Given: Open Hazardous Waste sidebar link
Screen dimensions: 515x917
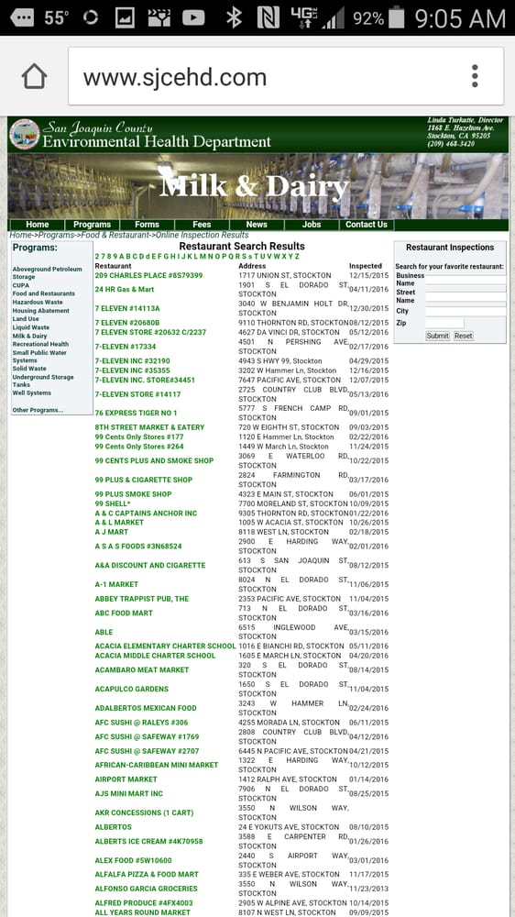Looking at the screenshot, I should coord(37,303).
